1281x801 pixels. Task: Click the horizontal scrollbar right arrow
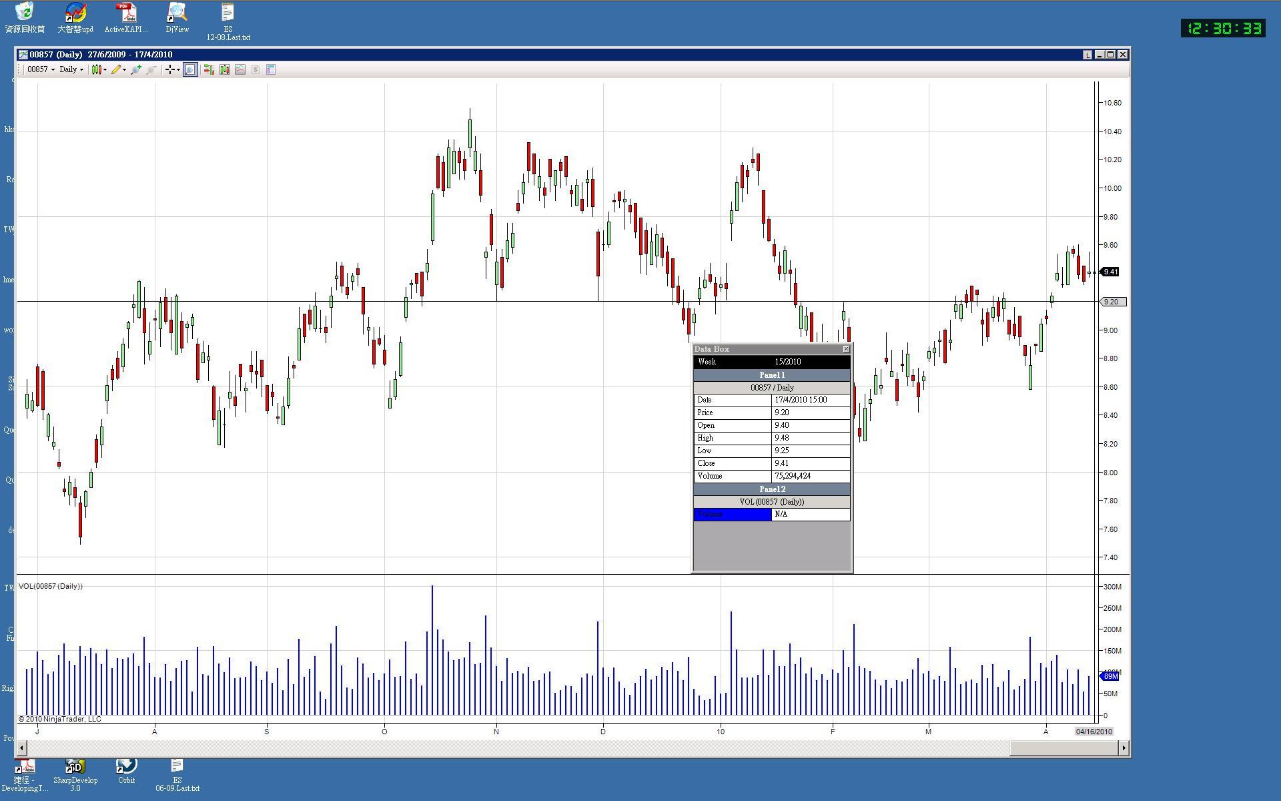(1124, 748)
